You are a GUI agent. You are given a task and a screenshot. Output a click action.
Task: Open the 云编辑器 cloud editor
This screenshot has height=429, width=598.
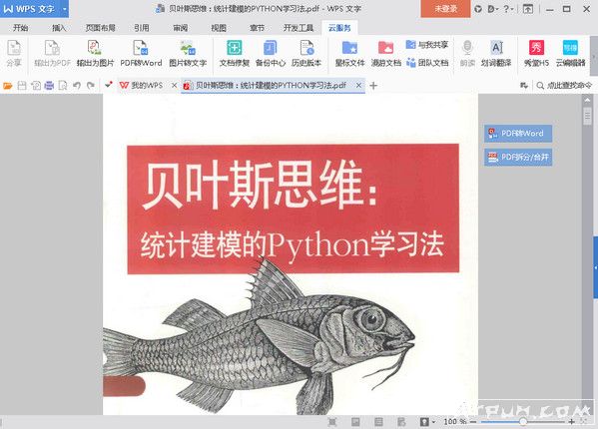pos(570,53)
